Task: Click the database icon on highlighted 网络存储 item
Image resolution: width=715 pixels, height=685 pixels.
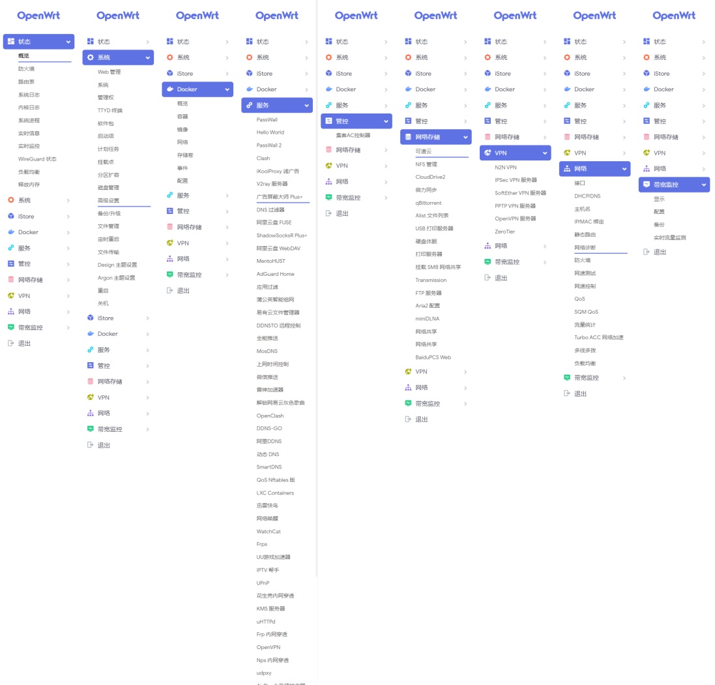Action: click(408, 137)
